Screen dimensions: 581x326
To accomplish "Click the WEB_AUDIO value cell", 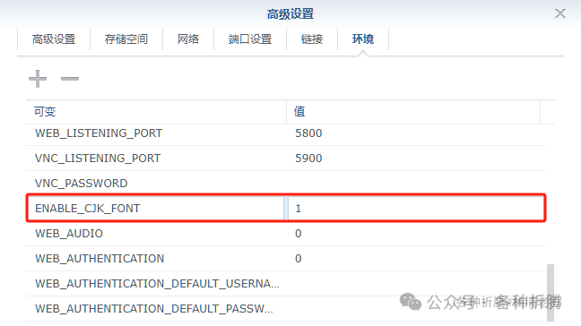I will tap(416, 234).
